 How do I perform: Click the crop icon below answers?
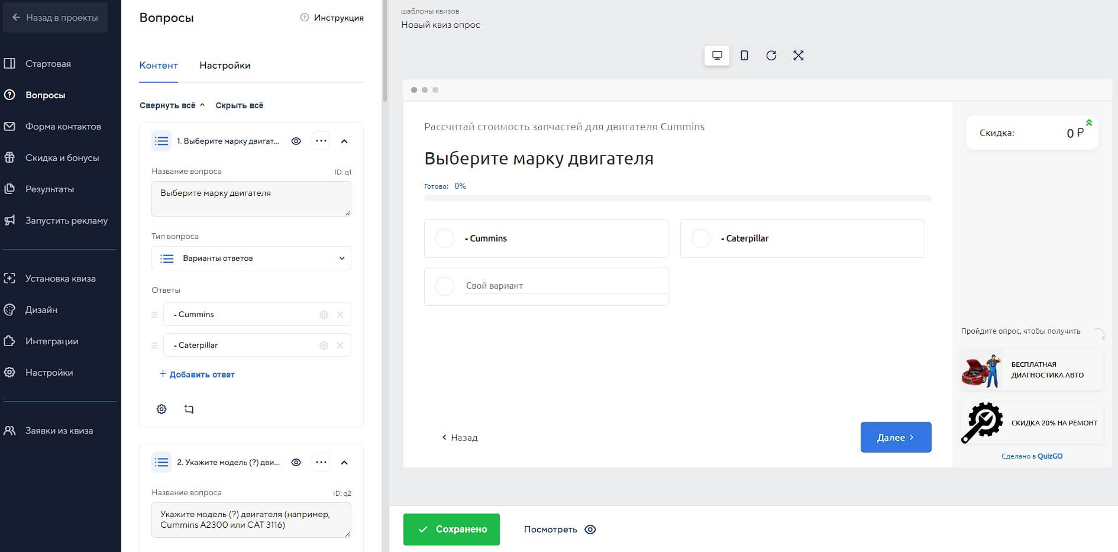pos(189,409)
